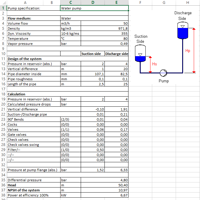Select suction pump flange pressure 1,52

(x=93, y=170)
